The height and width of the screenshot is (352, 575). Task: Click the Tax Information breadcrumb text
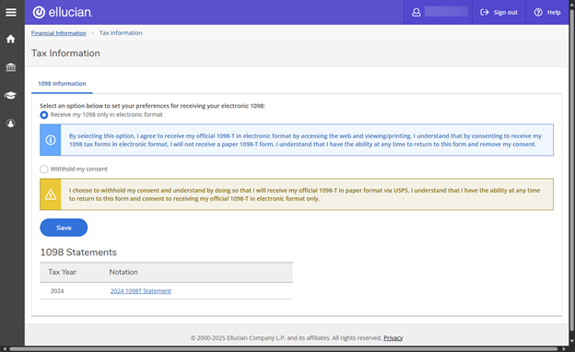121,33
